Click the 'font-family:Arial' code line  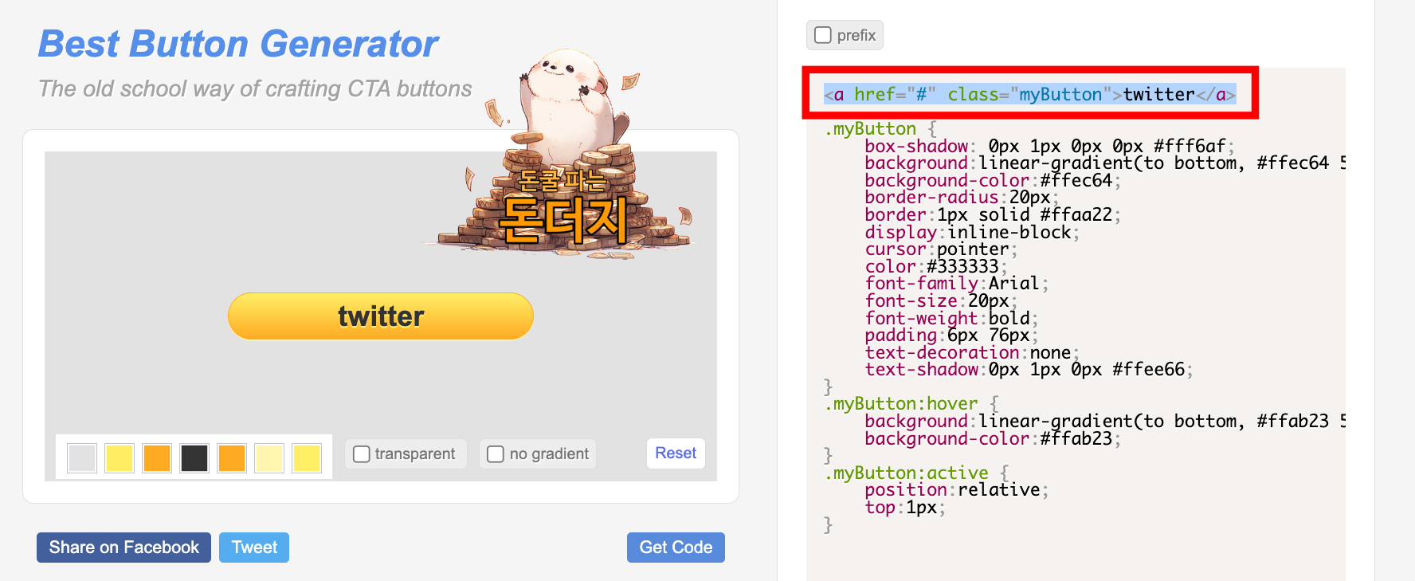tap(957, 284)
